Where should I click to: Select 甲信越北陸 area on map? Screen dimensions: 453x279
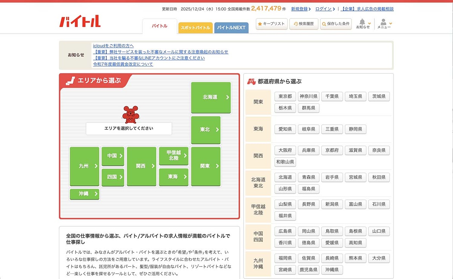coord(174,156)
